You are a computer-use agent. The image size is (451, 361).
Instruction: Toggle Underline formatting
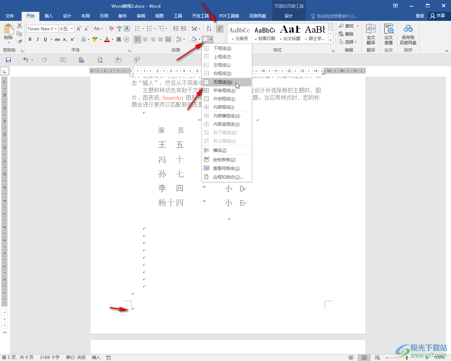tap(45, 39)
